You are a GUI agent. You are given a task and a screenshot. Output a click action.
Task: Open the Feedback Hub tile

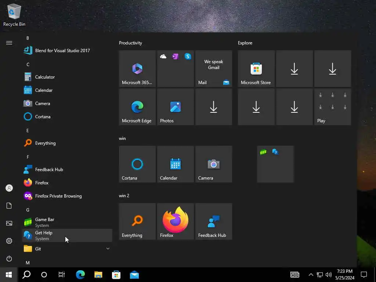[214, 221]
